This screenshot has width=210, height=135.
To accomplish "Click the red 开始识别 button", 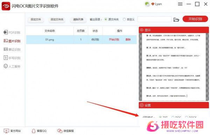I will (195, 19).
